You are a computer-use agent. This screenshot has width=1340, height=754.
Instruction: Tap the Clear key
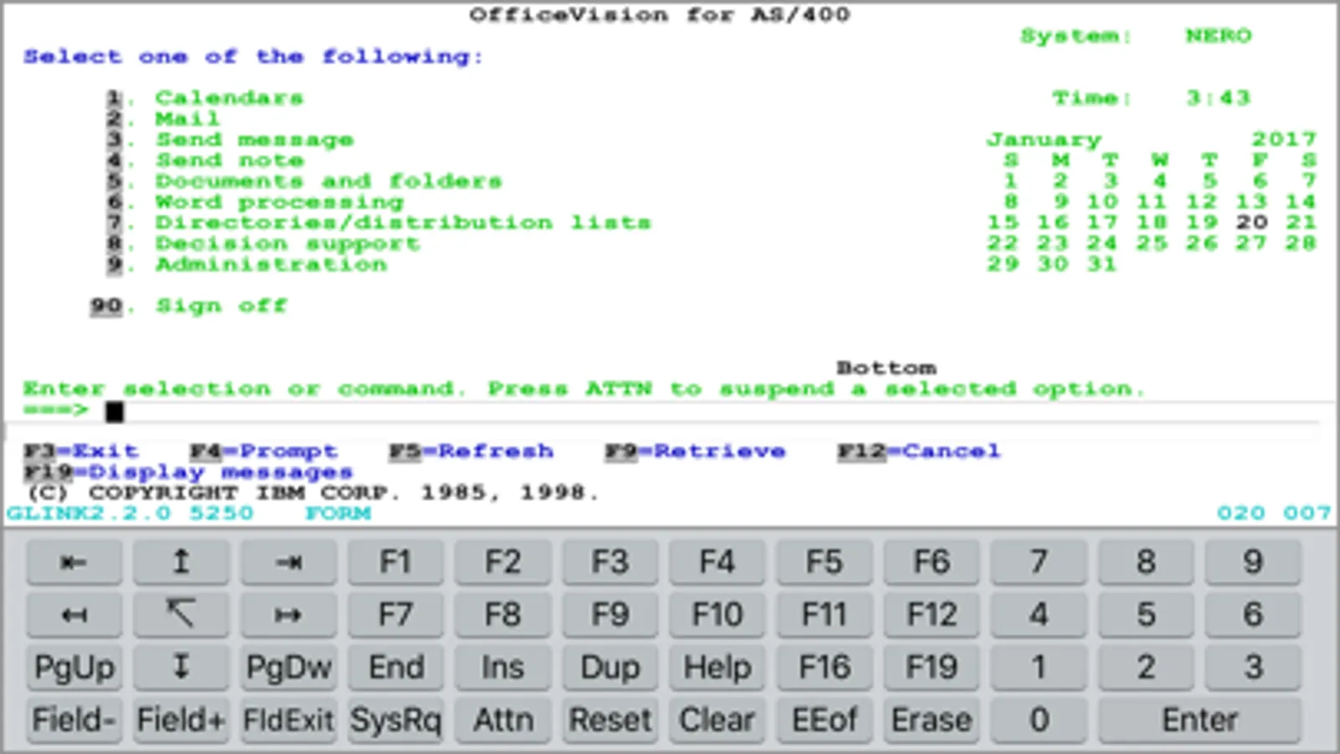point(717,720)
